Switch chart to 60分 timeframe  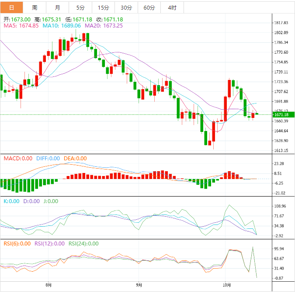click(x=149, y=8)
